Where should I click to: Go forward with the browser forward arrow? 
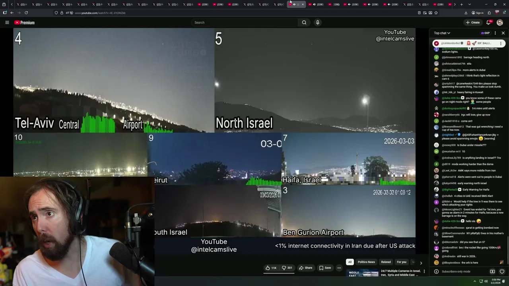coord(19,13)
